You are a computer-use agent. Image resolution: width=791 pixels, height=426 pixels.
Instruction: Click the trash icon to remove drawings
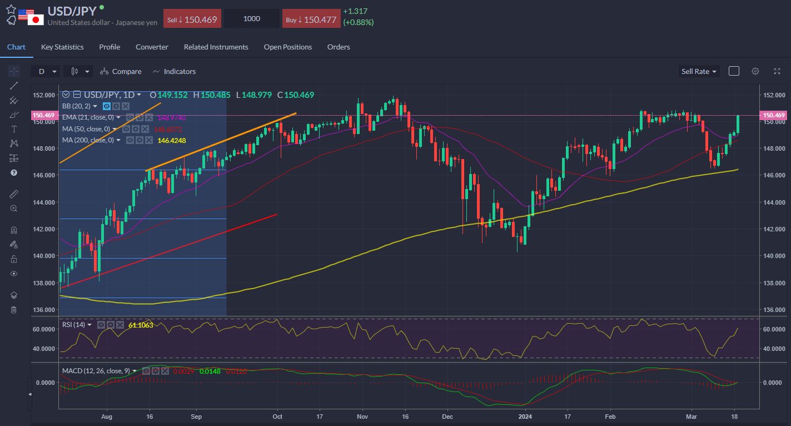coord(14,310)
